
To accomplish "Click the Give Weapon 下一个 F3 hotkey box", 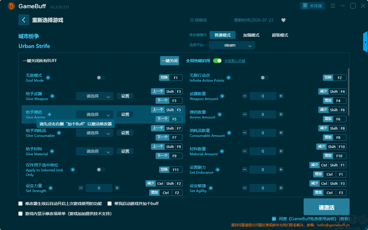I will coord(169,101).
